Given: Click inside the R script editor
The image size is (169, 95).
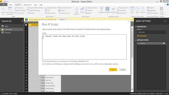Looking at the screenshot, I should [84, 47].
